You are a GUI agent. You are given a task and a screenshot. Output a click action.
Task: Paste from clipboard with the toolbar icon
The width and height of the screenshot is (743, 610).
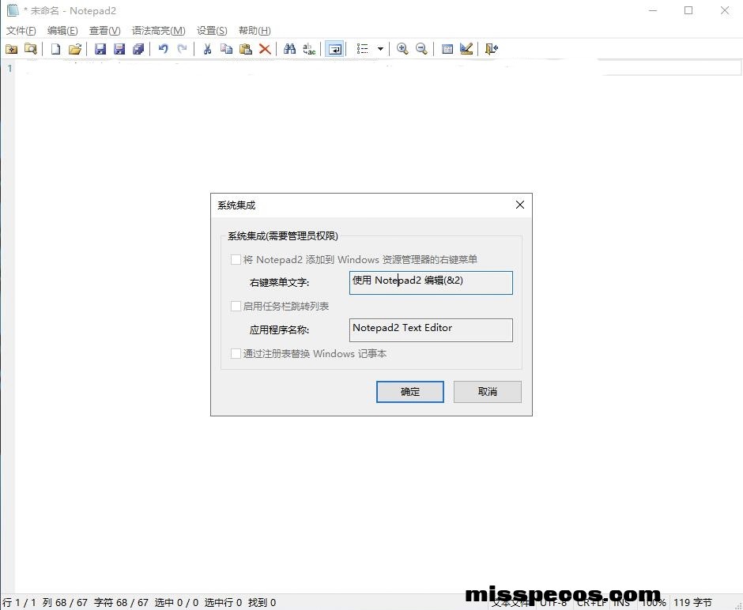coord(246,49)
